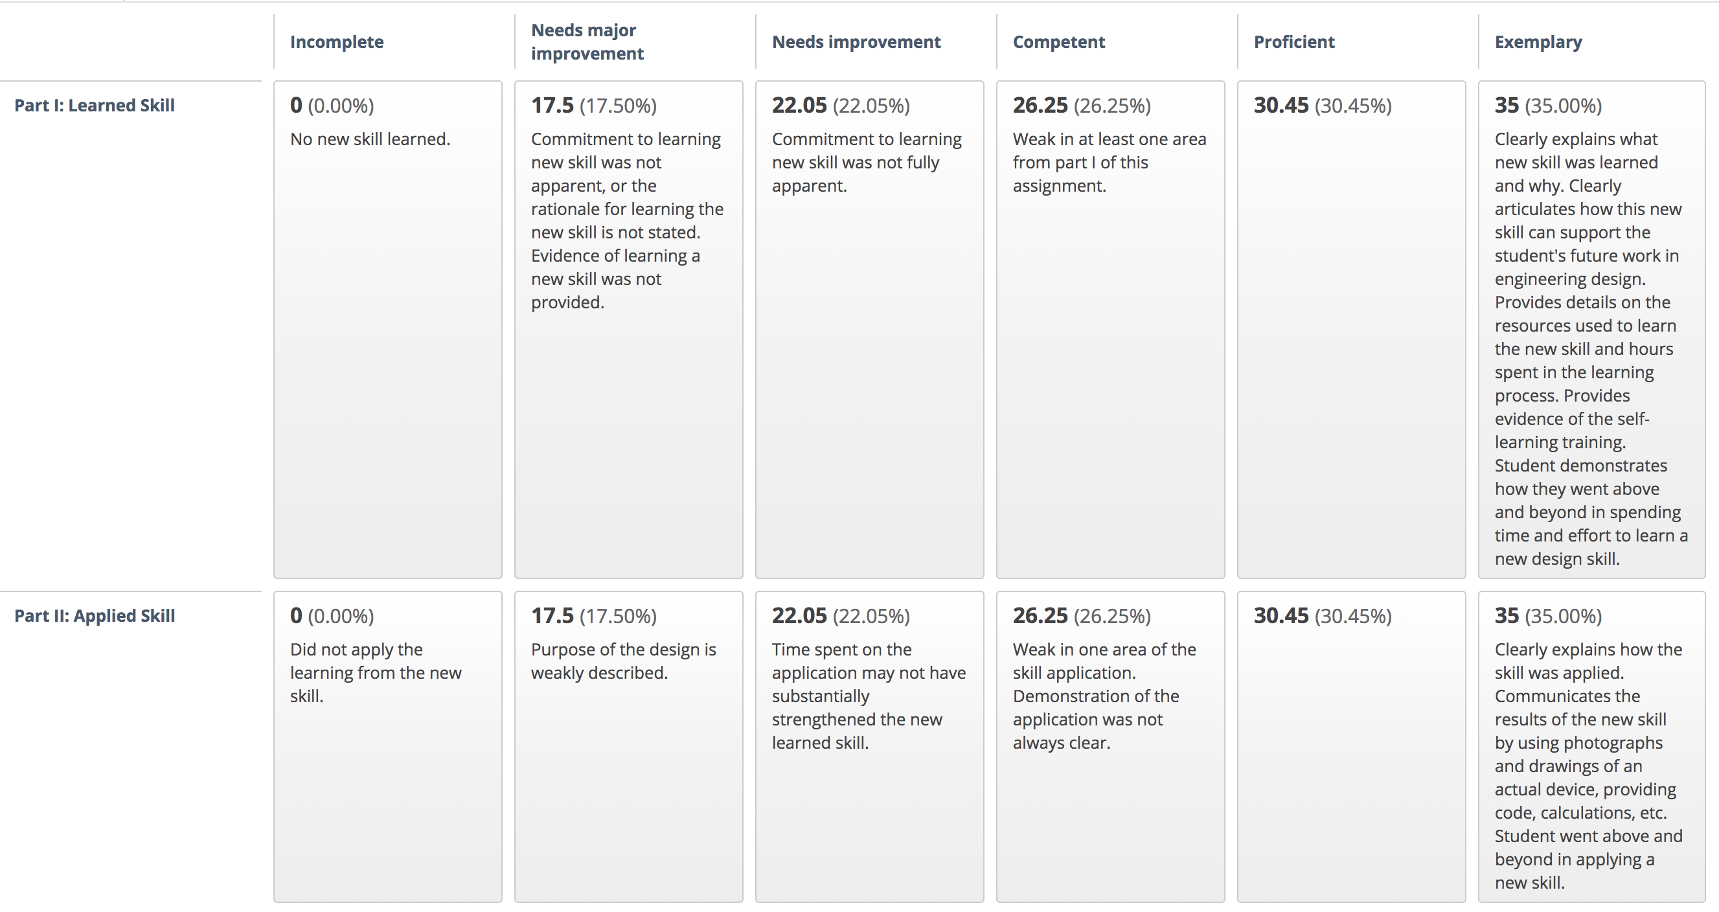Screen dimensions: 1719x912
Task: Click the Part I: Learned Skill row label
Action: tap(95, 106)
